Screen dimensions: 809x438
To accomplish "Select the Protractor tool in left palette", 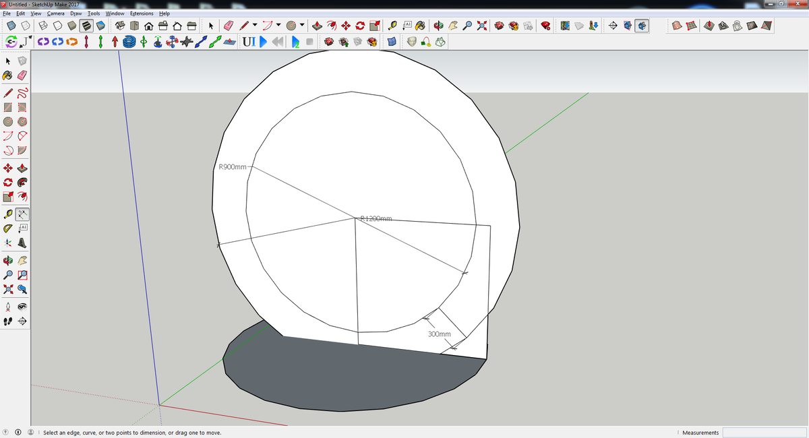I will pyautogui.click(x=8, y=230).
